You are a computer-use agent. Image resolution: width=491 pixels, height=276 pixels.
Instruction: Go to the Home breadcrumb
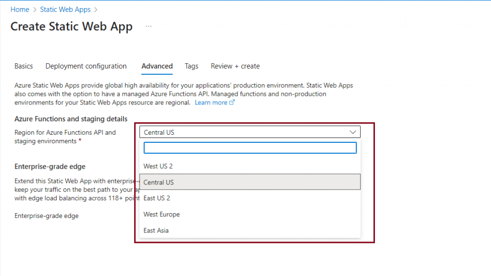(x=20, y=10)
